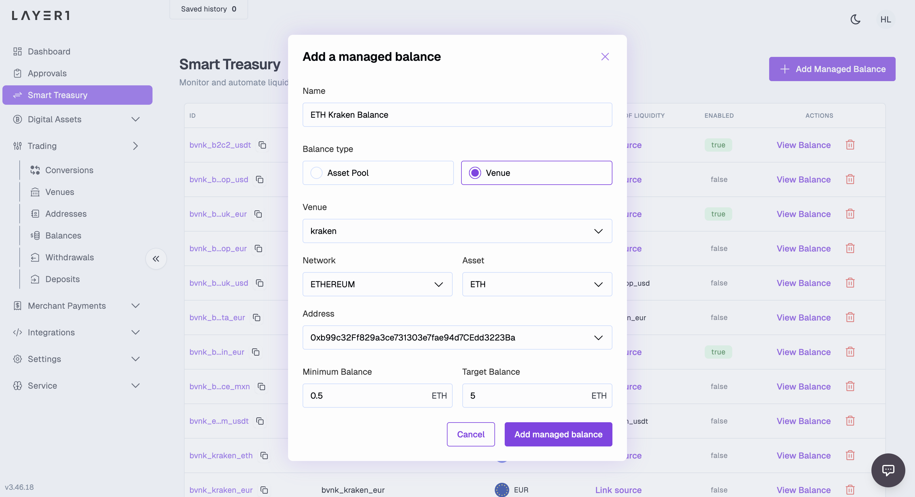Open the chat support widget
The image size is (915, 497).
[888, 470]
